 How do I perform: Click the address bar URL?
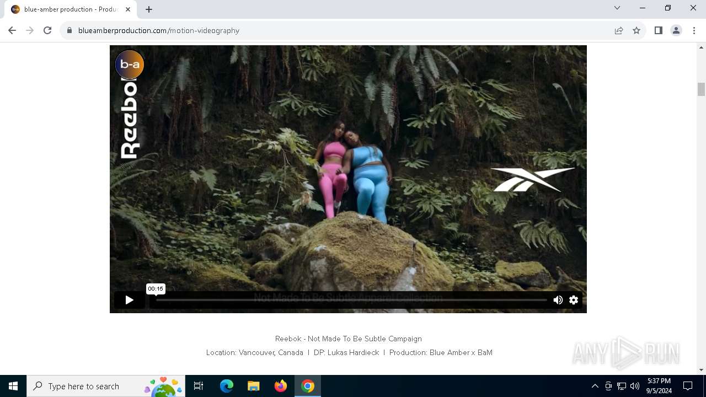159,30
